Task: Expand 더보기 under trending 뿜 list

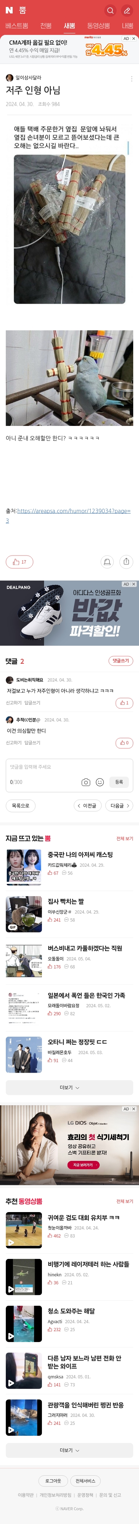Action: point(69,1088)
